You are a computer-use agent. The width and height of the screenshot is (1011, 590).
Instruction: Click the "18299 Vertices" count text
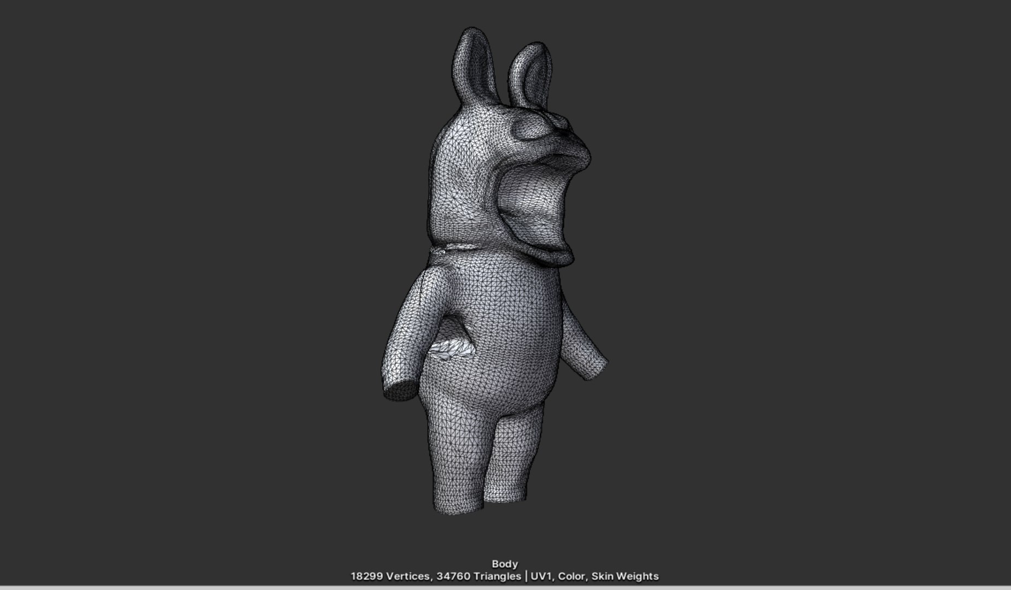pos(390,576)
